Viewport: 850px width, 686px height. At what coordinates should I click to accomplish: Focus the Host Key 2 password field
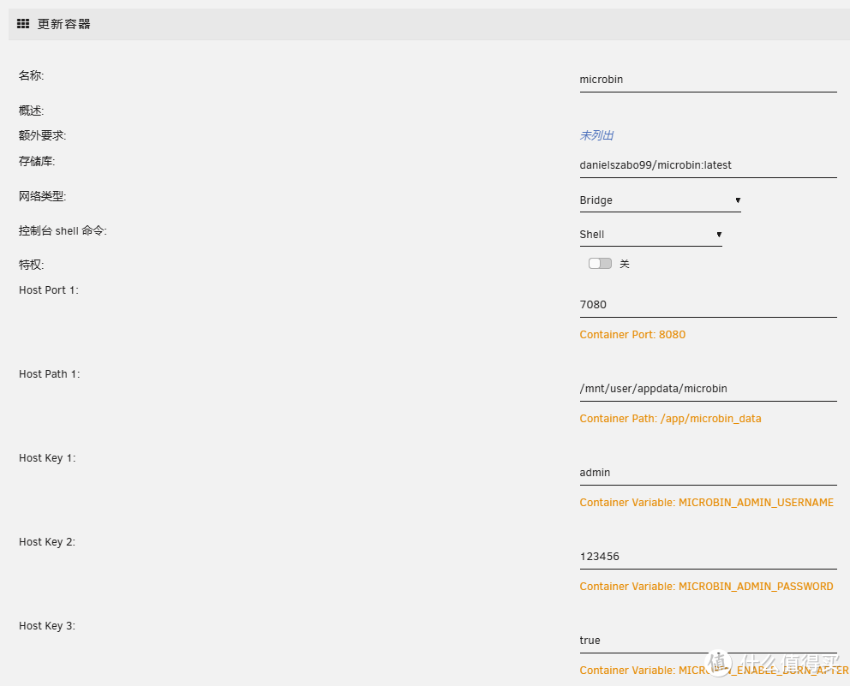tap(708, 557)
